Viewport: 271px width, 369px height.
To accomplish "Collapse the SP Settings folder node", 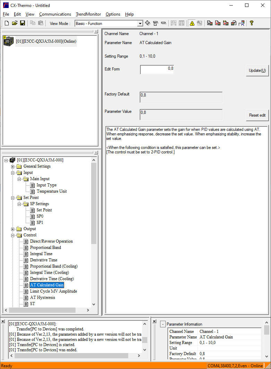I will tap(19, 204).
